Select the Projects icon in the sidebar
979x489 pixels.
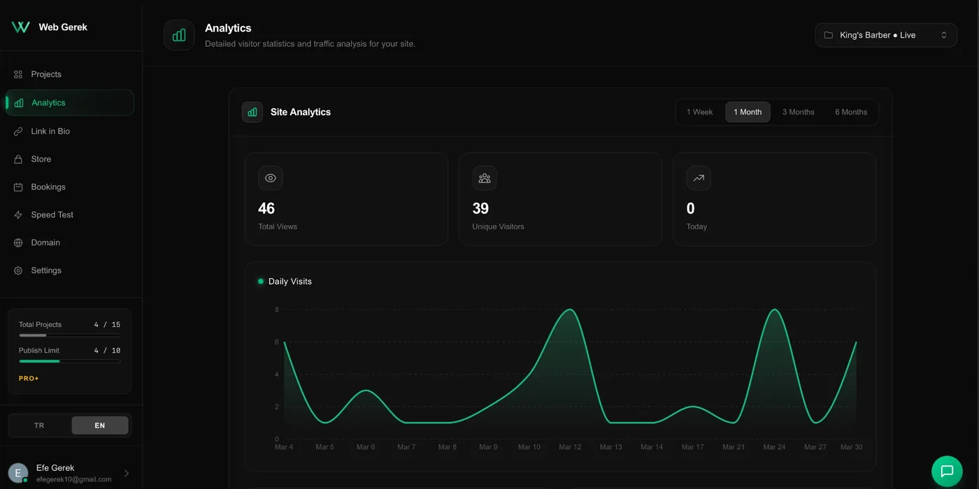pyautogui.click(x=17, y=74)
